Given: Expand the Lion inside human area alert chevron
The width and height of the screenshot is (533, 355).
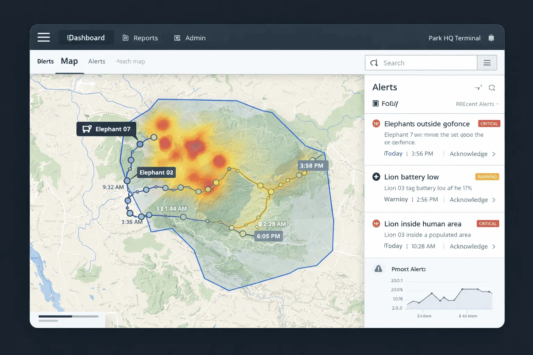Looking at the screenshot, I should pyautogui.click(x=494, y=246).
